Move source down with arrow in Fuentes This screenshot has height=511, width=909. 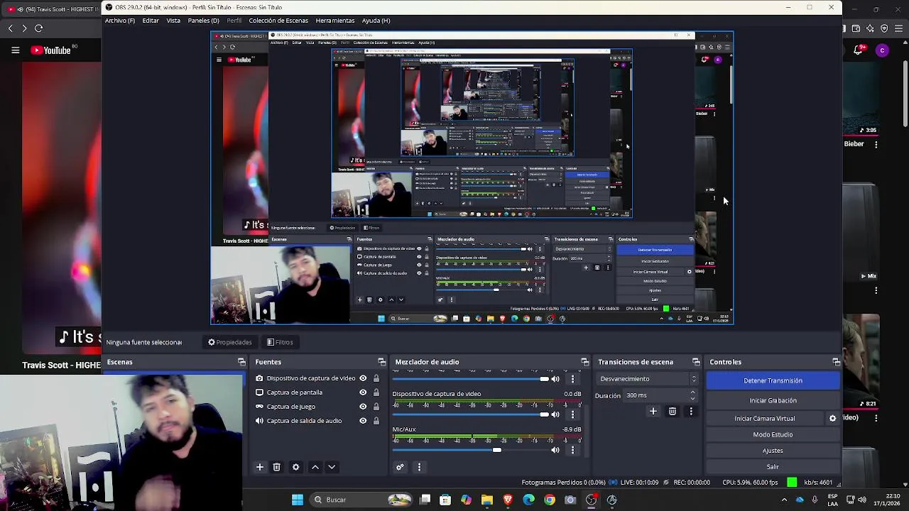point(332,467)
